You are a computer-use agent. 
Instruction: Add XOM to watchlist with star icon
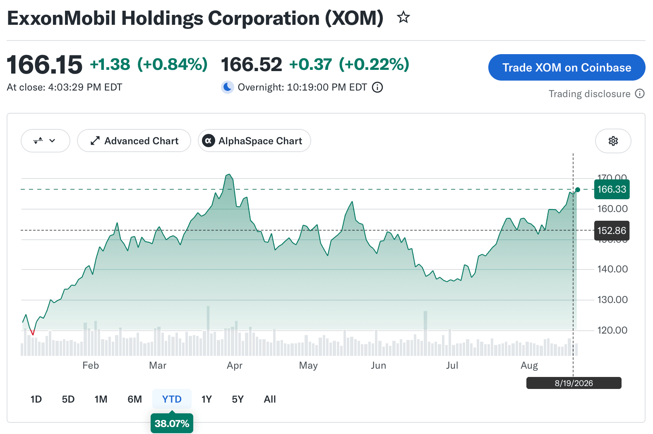(x=403, y=17)
